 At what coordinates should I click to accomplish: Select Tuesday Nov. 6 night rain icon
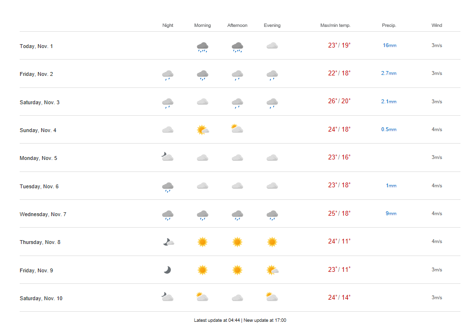(x=168, y=186)
